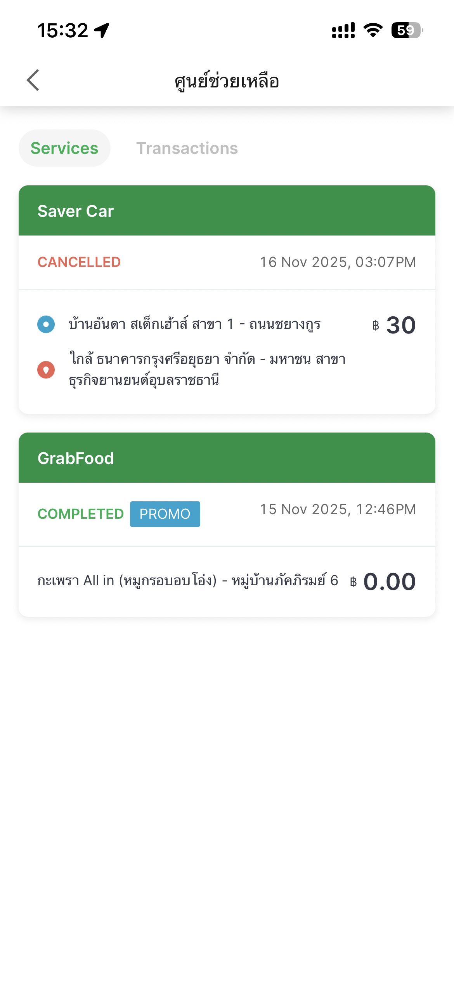Open the Saver Car trip header

coord(227,211)
